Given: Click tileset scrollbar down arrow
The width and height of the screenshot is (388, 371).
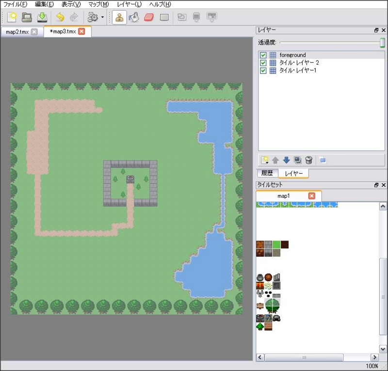Looking at the screenshot, I should click(383, 349).
